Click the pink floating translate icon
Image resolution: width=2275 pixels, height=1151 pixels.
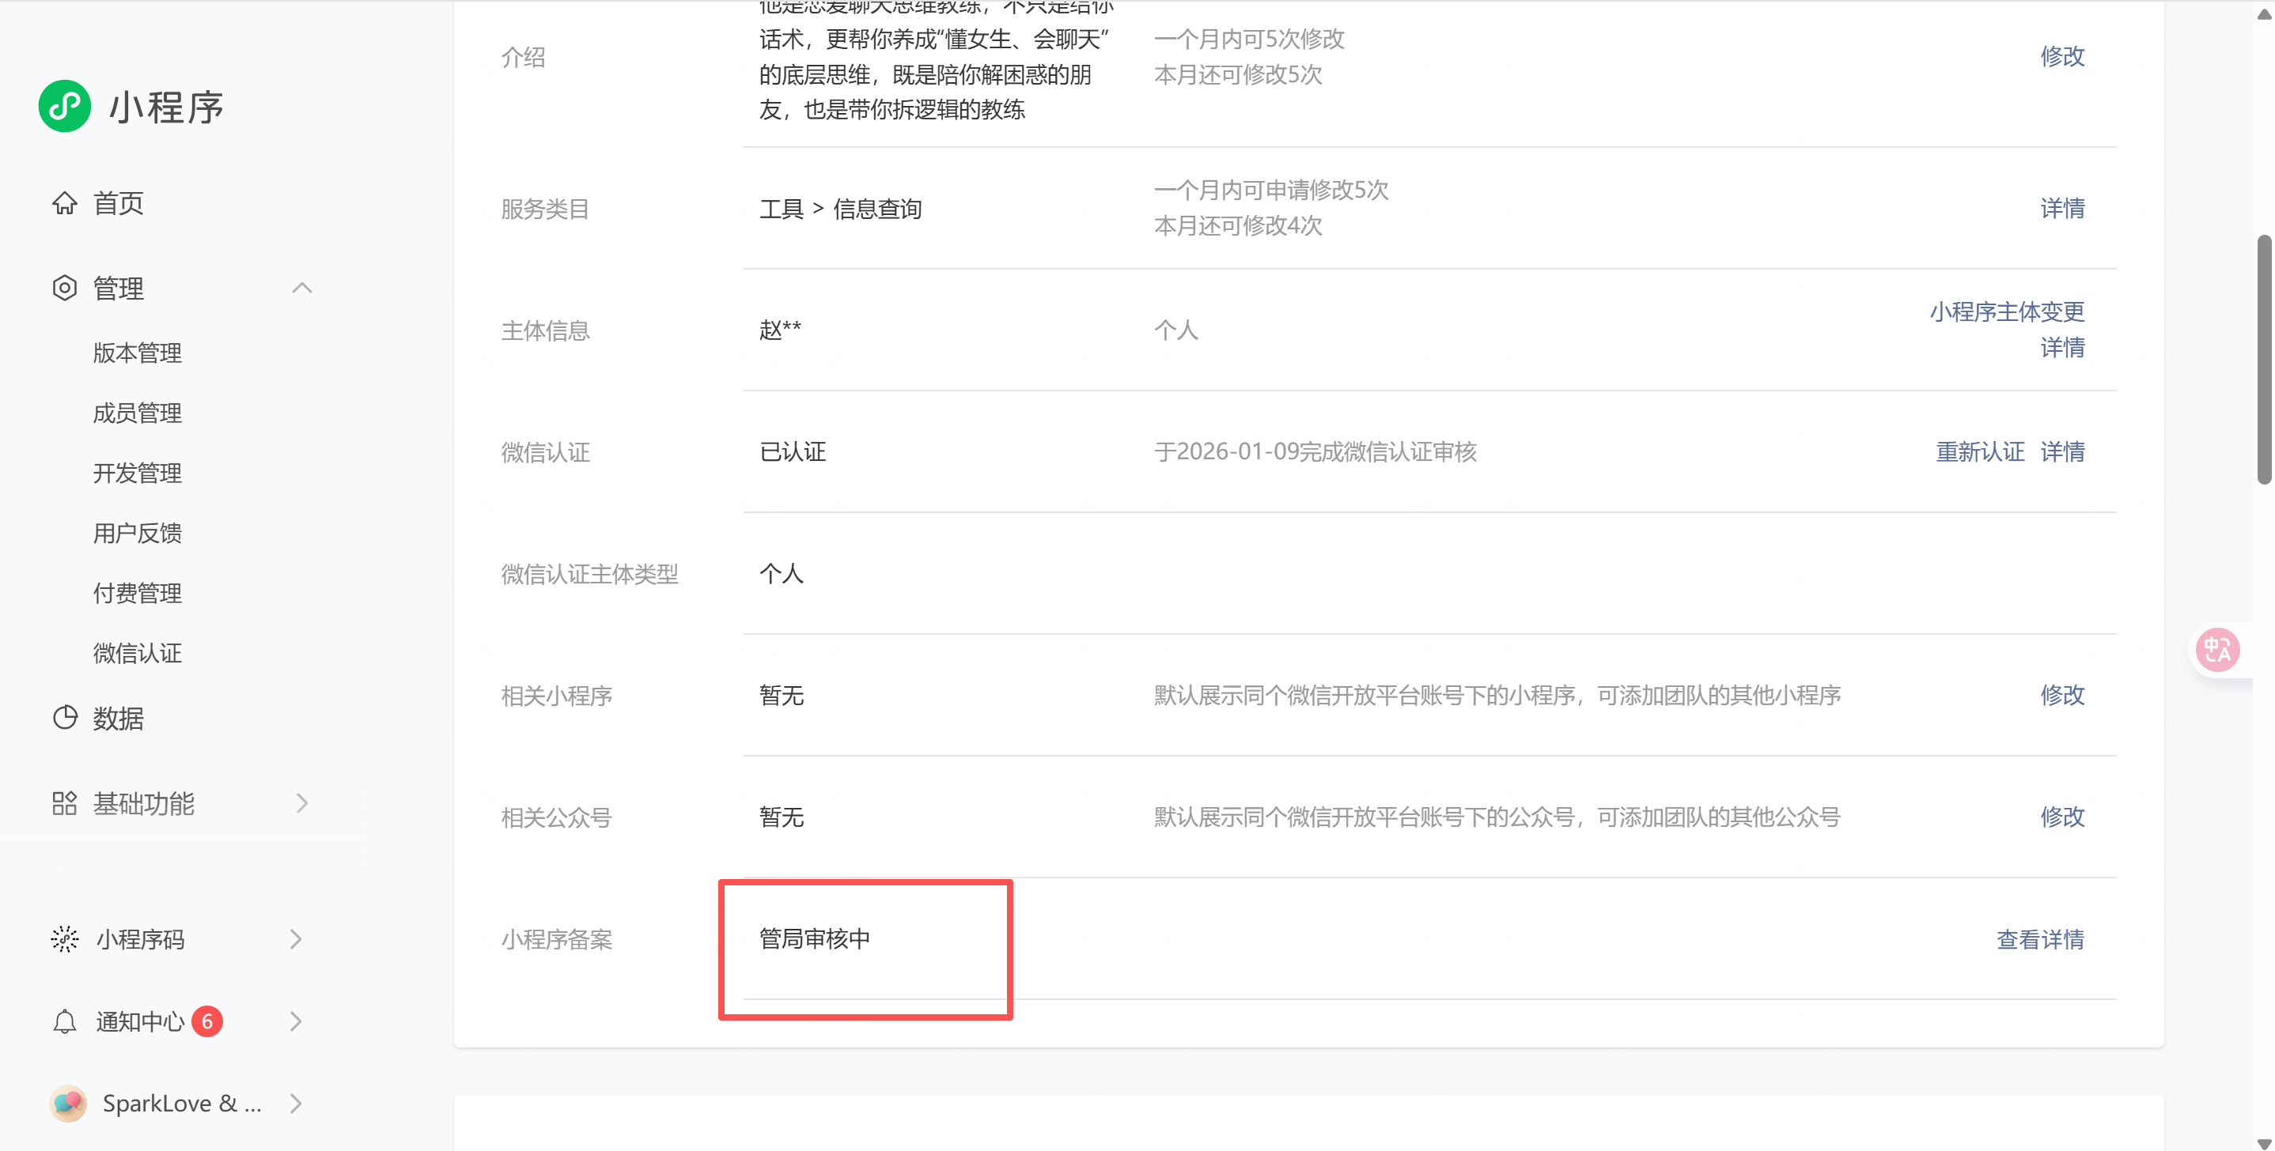2216,651
